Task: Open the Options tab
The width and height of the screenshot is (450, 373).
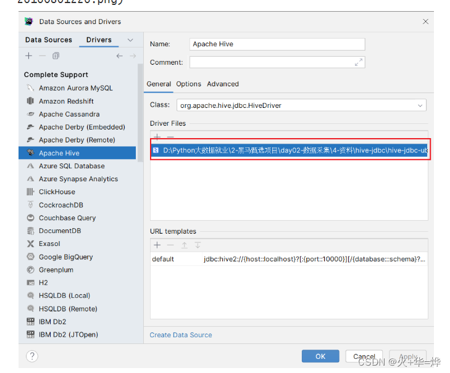Action: tap(188, 84)
